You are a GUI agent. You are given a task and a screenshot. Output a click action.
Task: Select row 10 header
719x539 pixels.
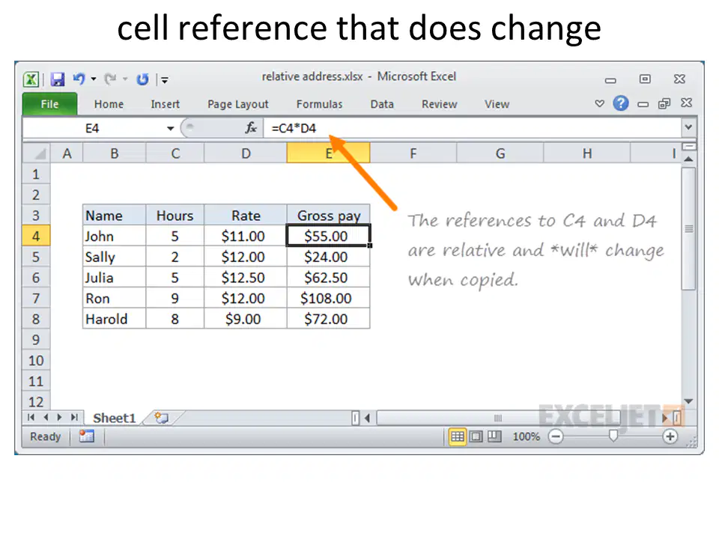point(36,361)
